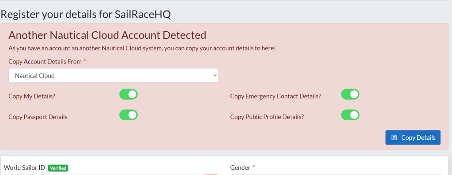The height and width of the screenshot is (175, 452).
Task: Click the Copy Details button
Action: 413,138
